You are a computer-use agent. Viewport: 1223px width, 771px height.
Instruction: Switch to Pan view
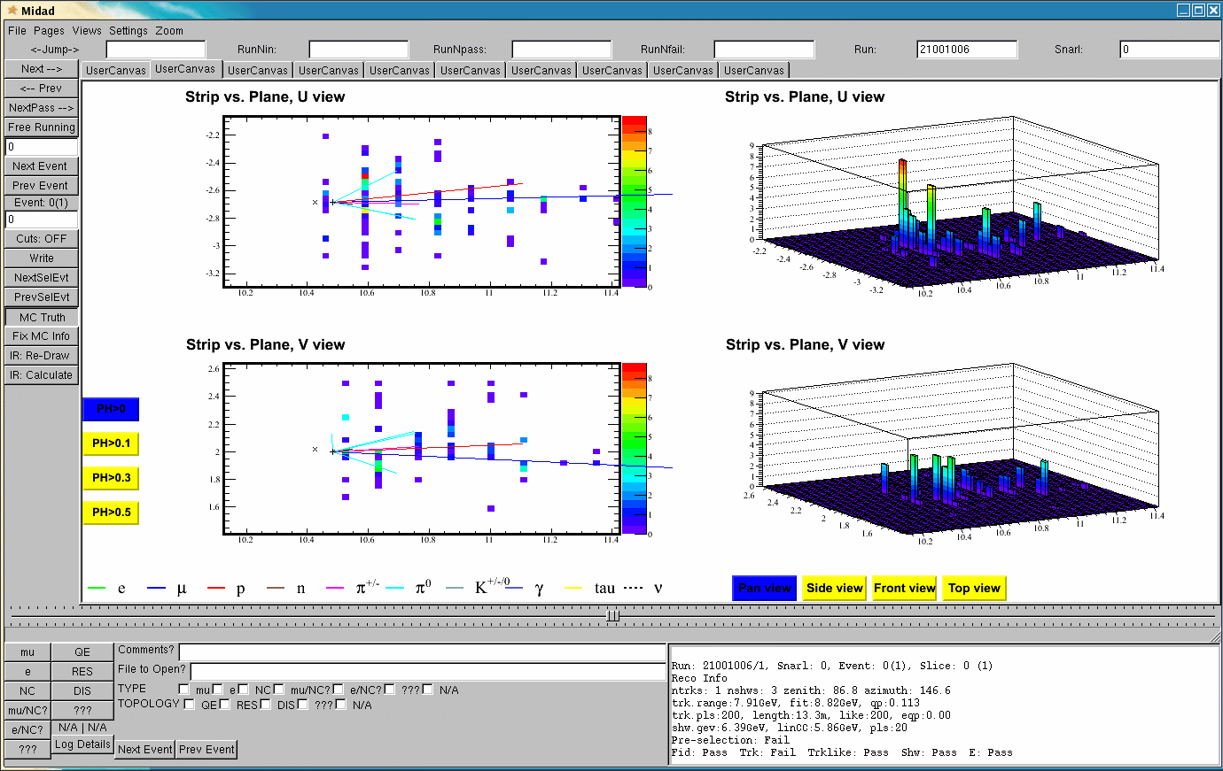[x=764, y=589]
